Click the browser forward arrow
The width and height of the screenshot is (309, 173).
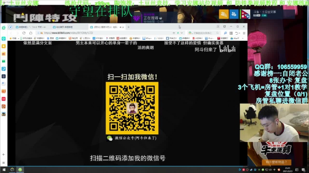17,33
